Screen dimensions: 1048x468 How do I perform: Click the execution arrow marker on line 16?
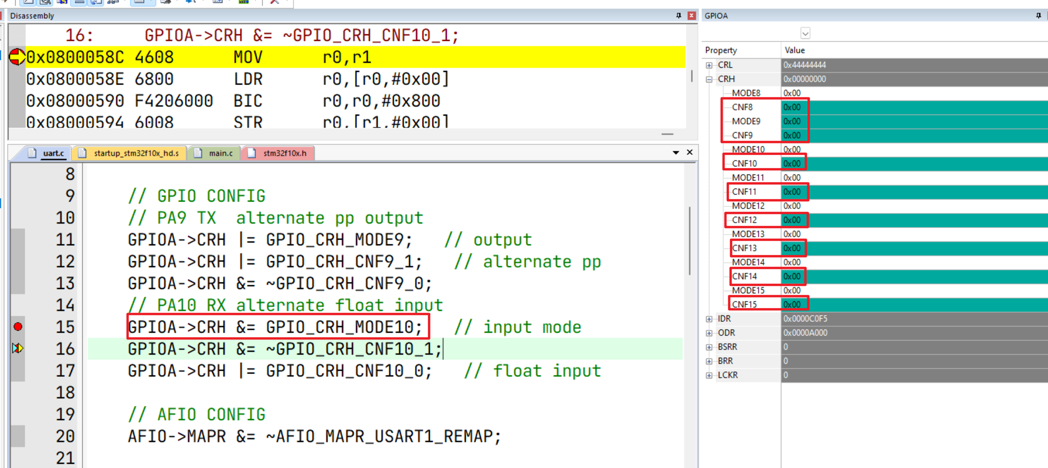17,348
